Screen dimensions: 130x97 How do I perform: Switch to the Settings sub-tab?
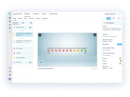38,18
